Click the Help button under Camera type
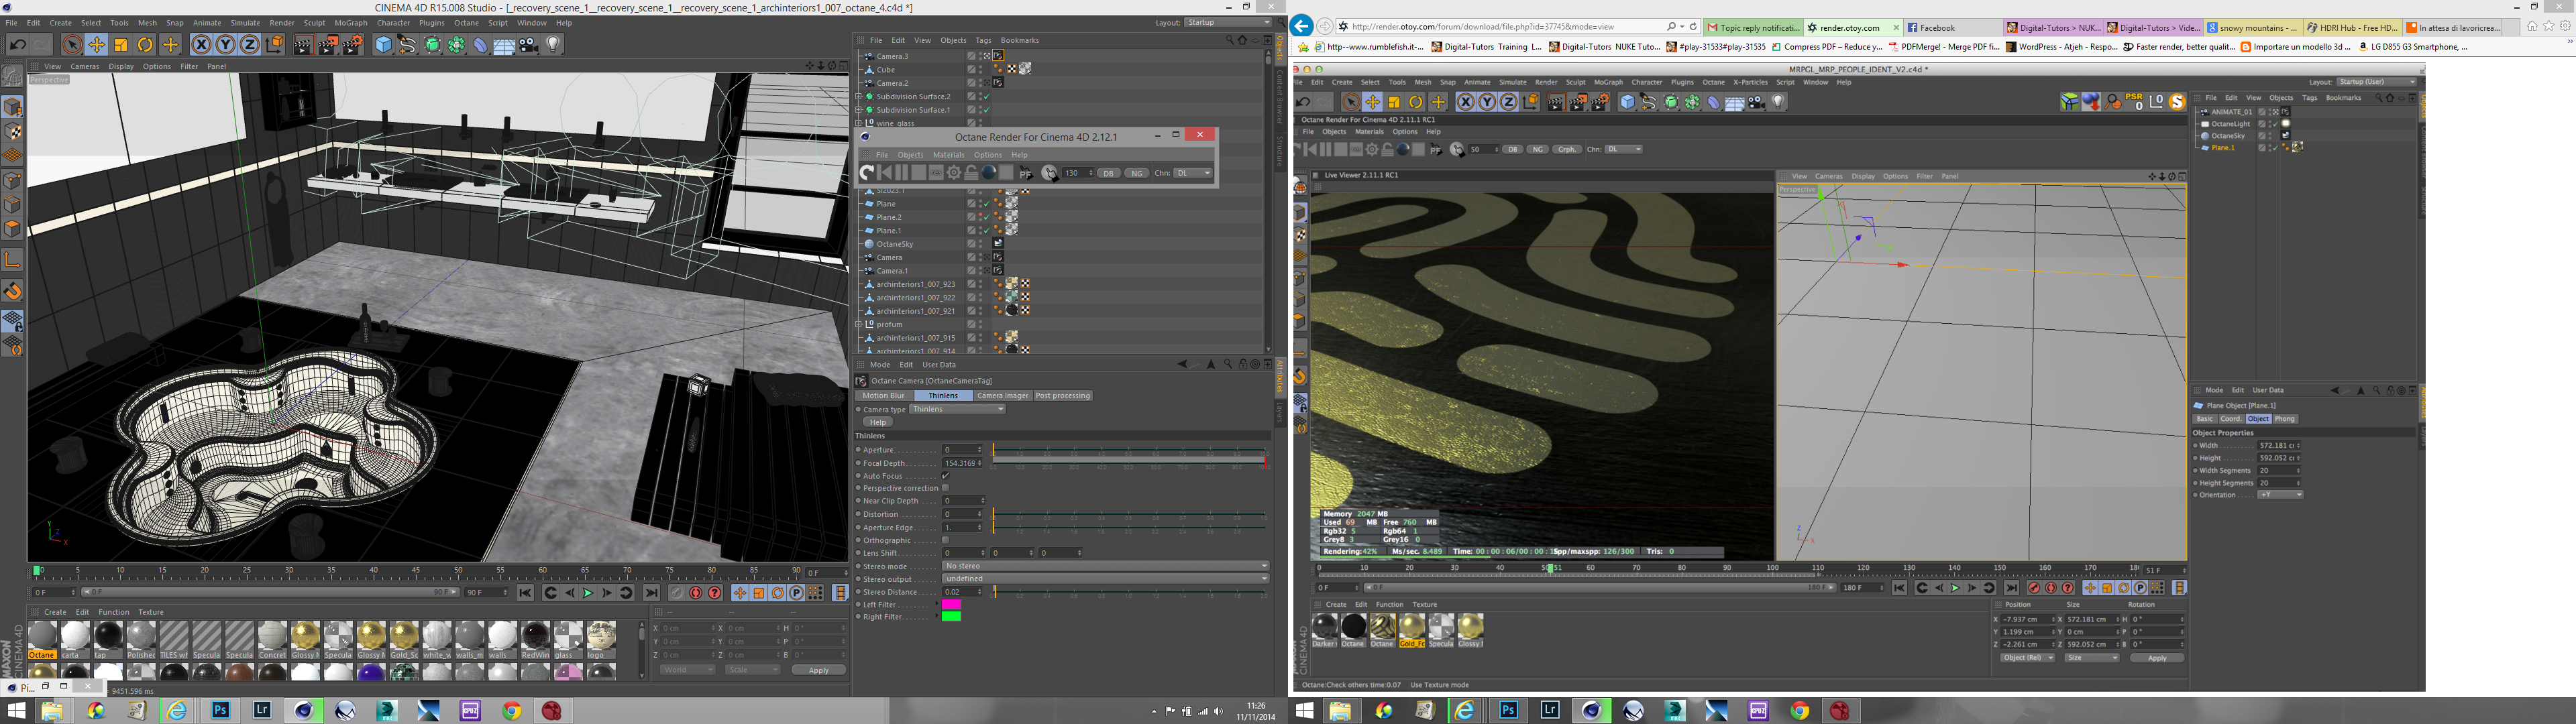Viewport: 2576px width, 724px height. tap(877, 422)
